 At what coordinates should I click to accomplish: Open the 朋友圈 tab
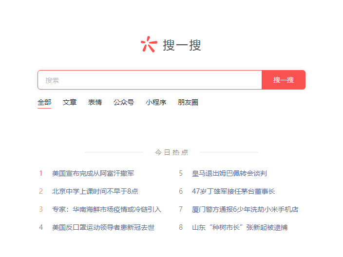pyautogui.click(x=188, y=102)
